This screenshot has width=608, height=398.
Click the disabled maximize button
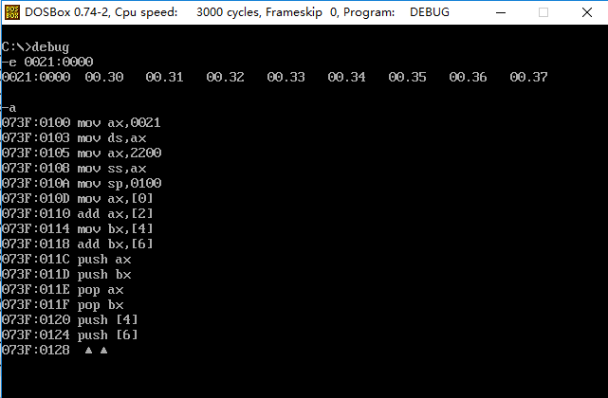click(x=544, y=12)
